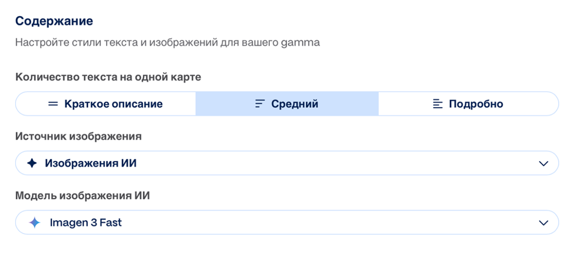The image size is (575, 258).
Task: Click the medium text lines icon
Action: tap(260, 104)
